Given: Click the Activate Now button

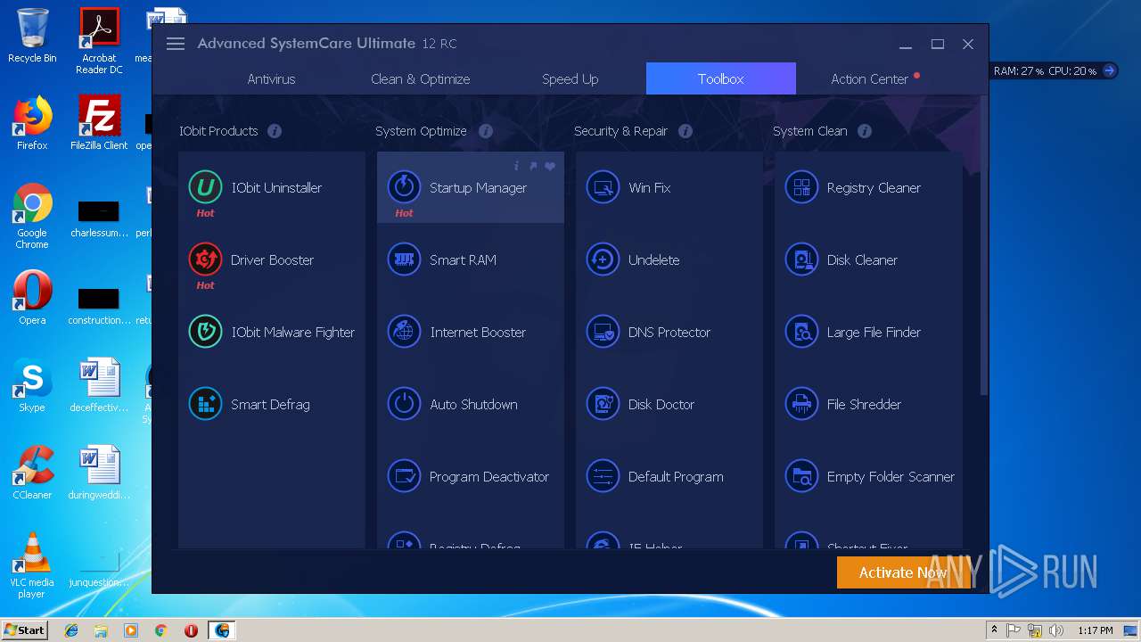Looking at the screenshot, I should [x=903, y=572].
